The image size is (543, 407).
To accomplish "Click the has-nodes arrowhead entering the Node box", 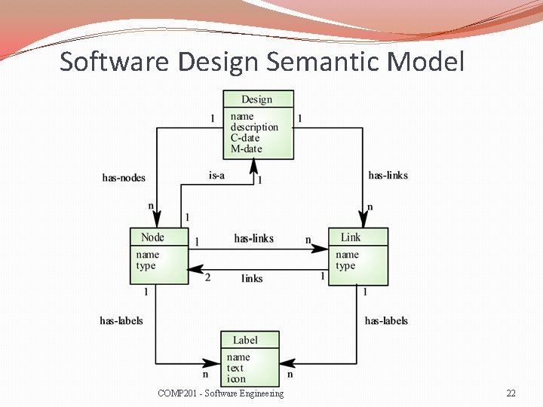I will pos(157,219).
